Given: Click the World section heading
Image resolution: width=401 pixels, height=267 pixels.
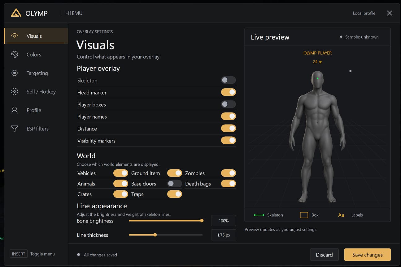Looking at the screenshot, I should click(x=86, y=156).
